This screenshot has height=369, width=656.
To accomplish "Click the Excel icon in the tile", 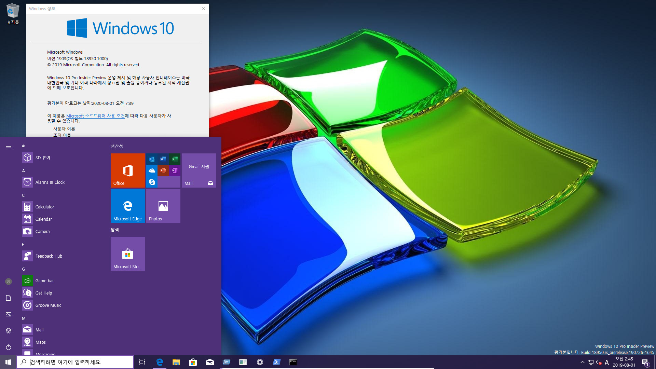I will pyautogui.click(x=175, y=159).
